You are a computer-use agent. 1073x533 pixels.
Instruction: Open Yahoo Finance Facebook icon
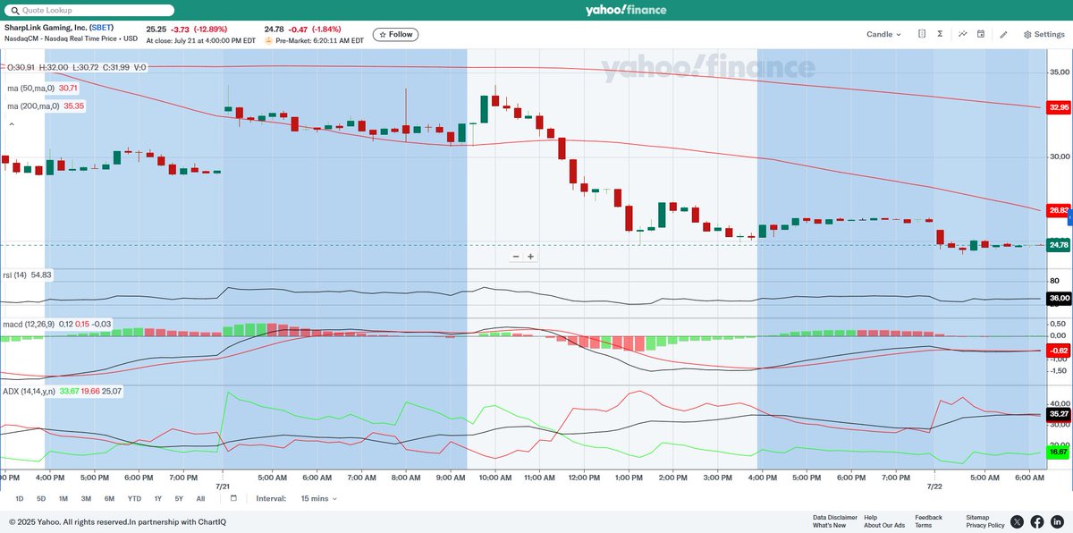point(1036,521)
